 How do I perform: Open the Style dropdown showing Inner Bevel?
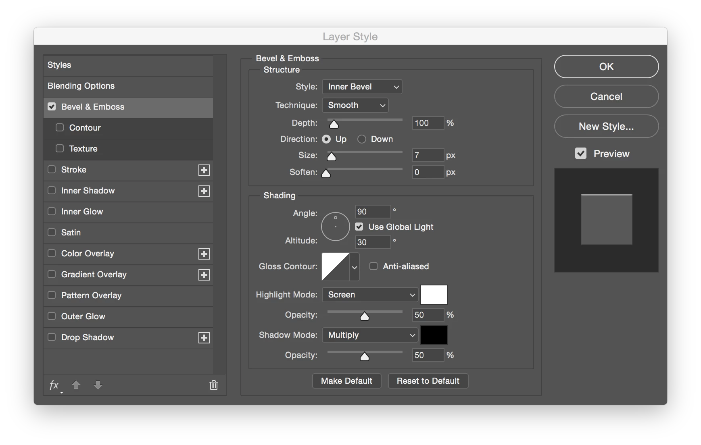coord(362,87)
